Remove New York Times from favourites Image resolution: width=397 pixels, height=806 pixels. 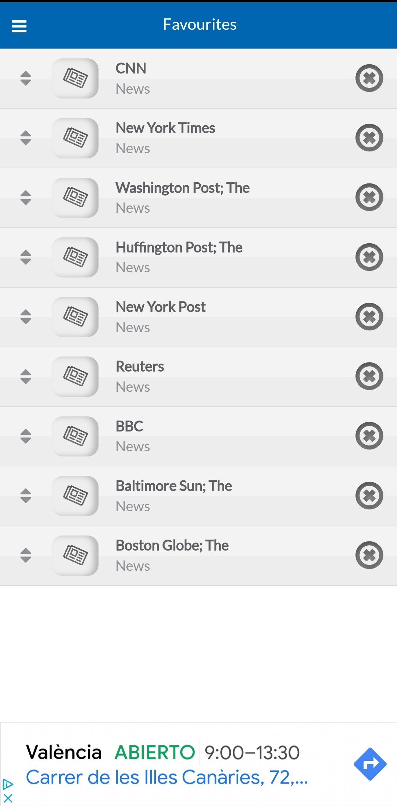369,138
